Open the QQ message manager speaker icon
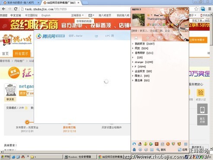The height and width of the screenshot is (160, 213). coord(146,150)
